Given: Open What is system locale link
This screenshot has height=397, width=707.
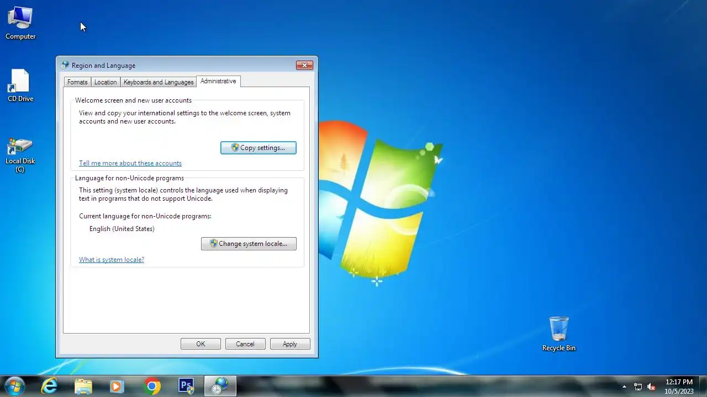Looking at the screenshot, I should point(112,260).
